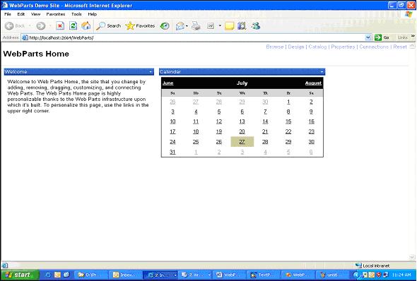The image size is (417, 281).
Task: Select July 20 in the calendar
Action: pos(242,132)
